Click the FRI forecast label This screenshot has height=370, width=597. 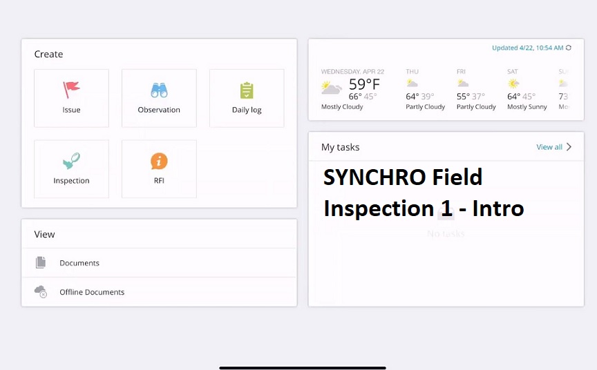(x=461, y=72)
